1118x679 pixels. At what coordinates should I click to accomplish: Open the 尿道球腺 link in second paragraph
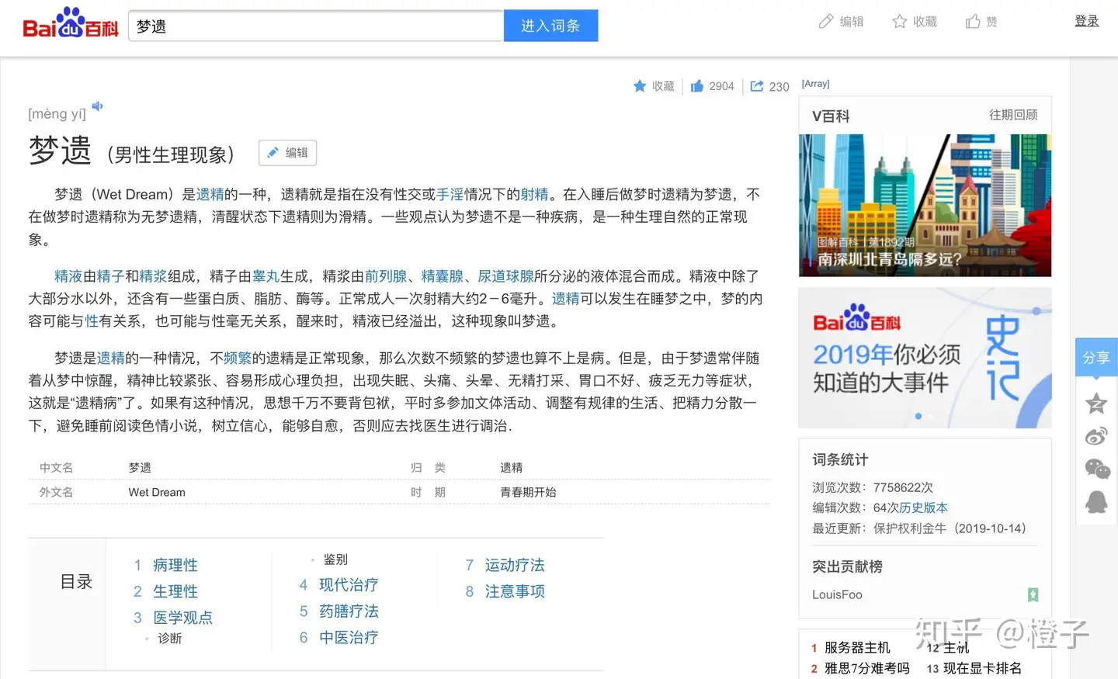click(x=505, y=276)
